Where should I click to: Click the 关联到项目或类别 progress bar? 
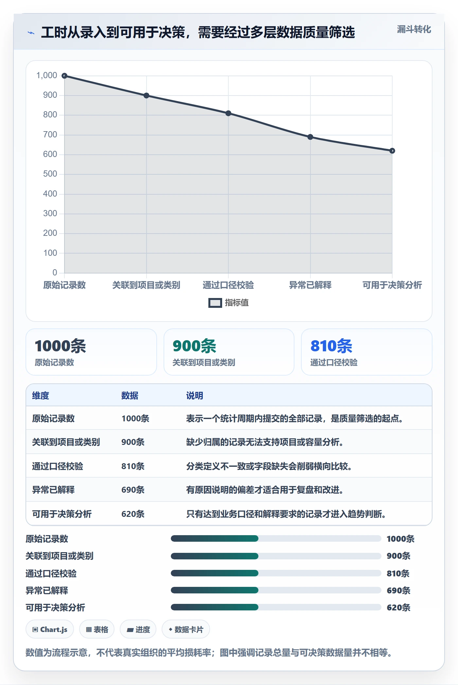click(276, 556)
